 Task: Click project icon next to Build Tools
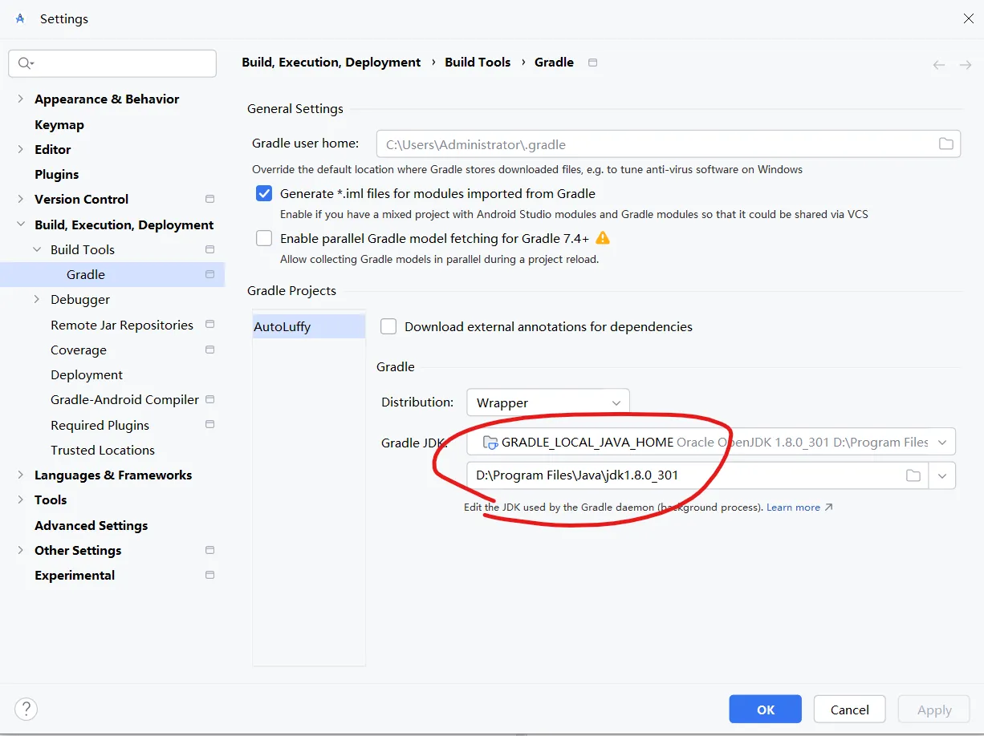click(209, 249)
